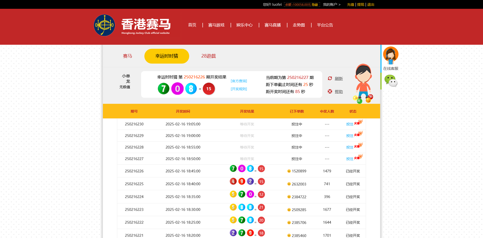The height and width of the screenshot is (238, 483).
Task: Click the refresh arrows icon
Action: pos(330,78)
